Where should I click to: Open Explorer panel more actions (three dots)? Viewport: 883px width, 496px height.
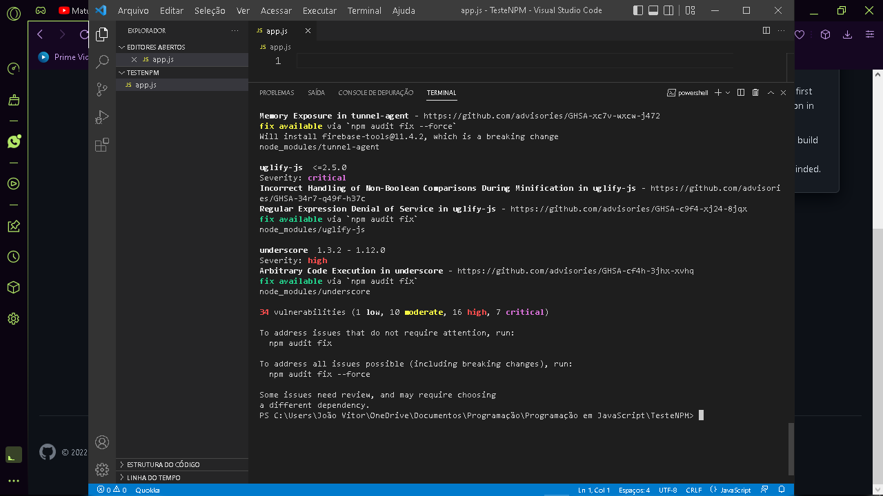pos(235,31)
